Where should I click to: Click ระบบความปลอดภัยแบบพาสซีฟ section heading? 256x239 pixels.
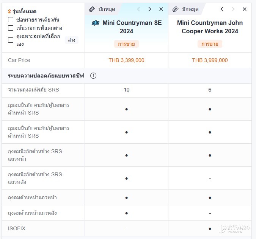[46, 76]
